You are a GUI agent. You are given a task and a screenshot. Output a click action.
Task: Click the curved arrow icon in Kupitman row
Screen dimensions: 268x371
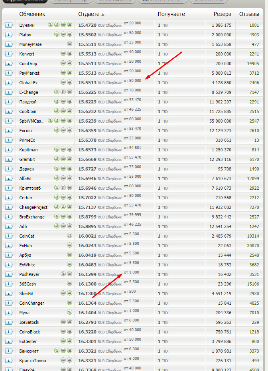pos(57,149)
